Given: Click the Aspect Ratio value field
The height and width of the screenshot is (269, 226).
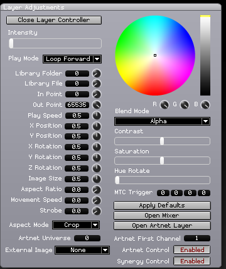Looking at the screenshot, I should [x=77, y=190].
